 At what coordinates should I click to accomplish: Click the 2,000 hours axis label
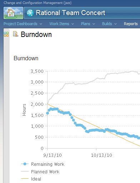pos(37,104)
